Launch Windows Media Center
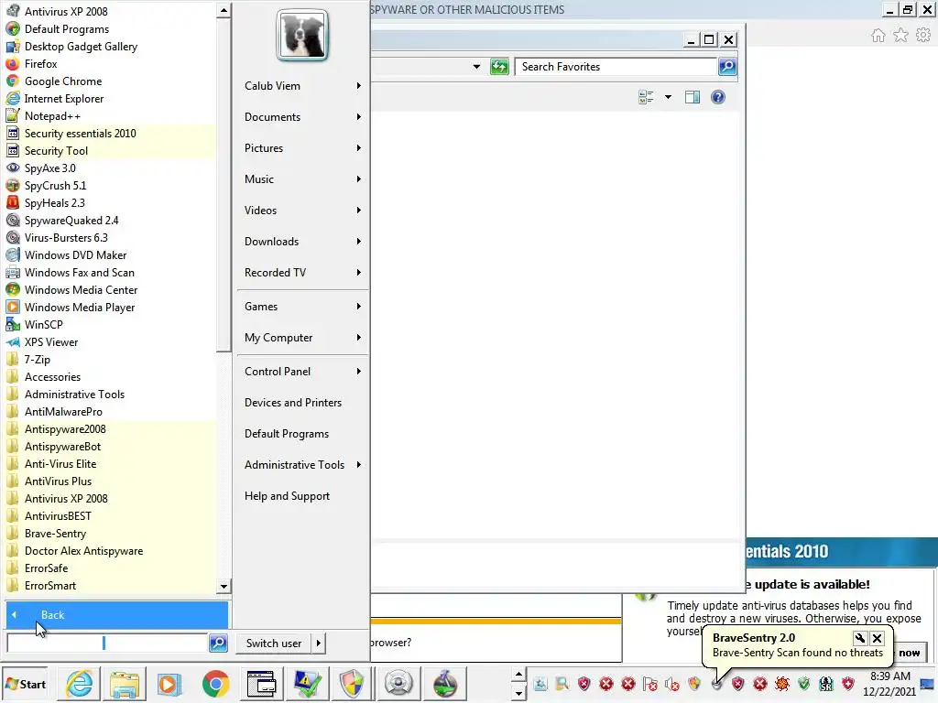The image size is (938, 703). [81, 289]
